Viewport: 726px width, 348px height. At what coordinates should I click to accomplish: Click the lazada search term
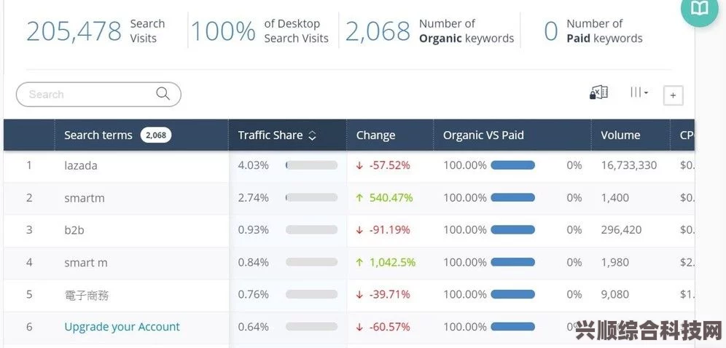(81, 165)
